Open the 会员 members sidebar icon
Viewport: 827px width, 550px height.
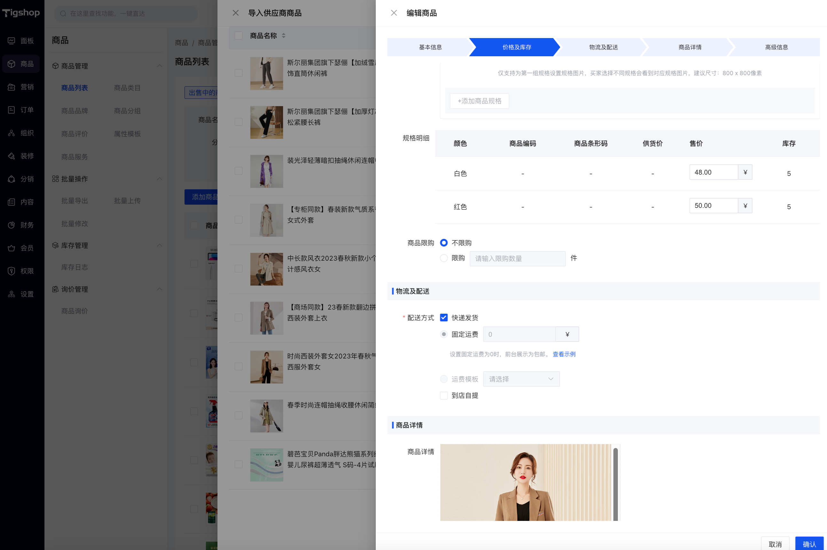click(x=11, y=248)
